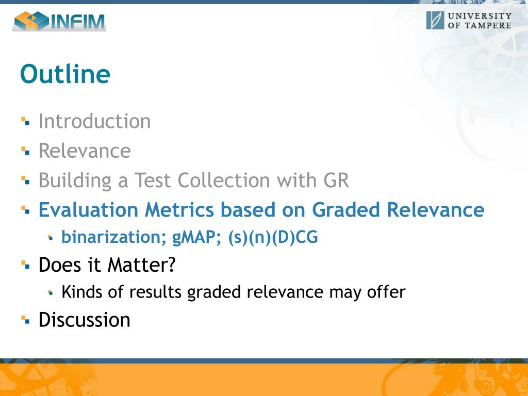Click sub-bullet beside Kinds of results
Image resolution: width=528 pixels, height=396 pixels.
pos(51,293)
